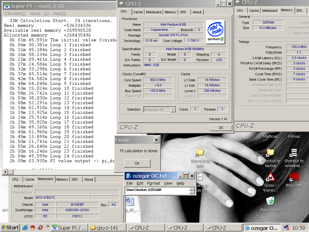Open the Notepad Help menu
Screen dimensions: 309x232
tap(180, 183)
